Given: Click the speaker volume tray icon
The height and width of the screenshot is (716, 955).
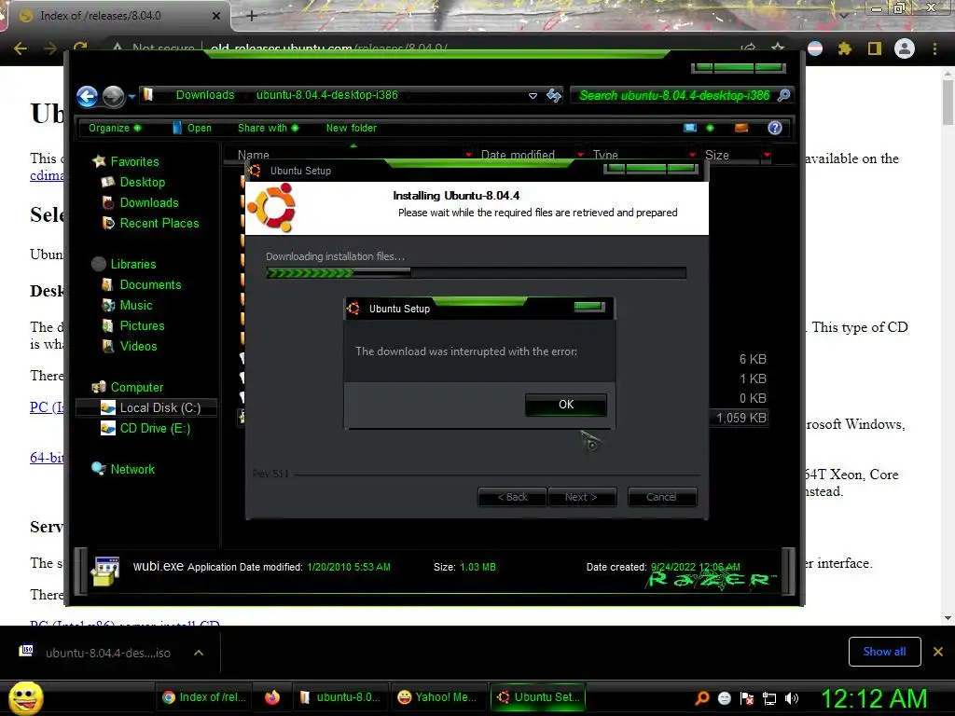Looking at the screenshot, I should click(792, 698).
